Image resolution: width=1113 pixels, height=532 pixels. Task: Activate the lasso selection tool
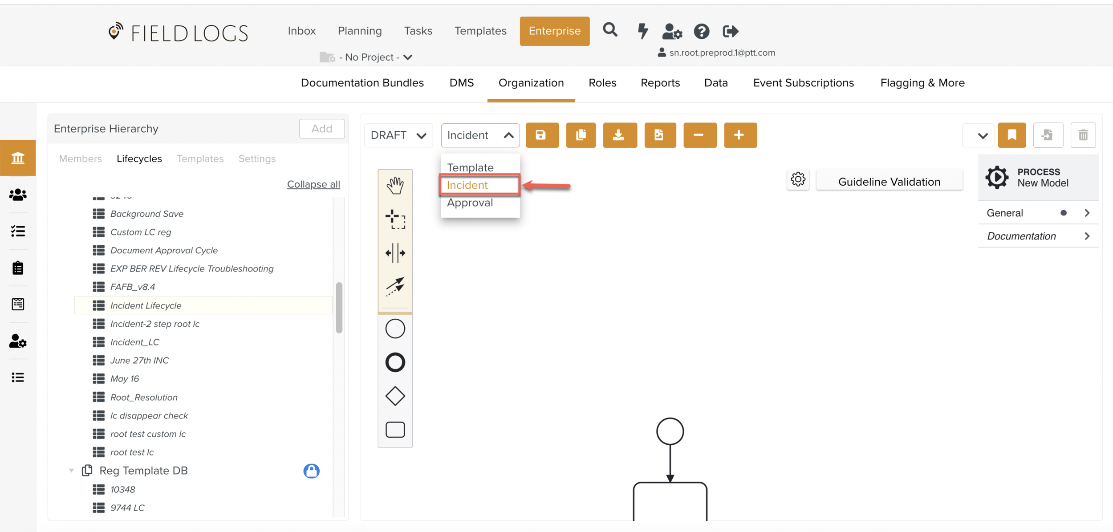coord(395,219)
